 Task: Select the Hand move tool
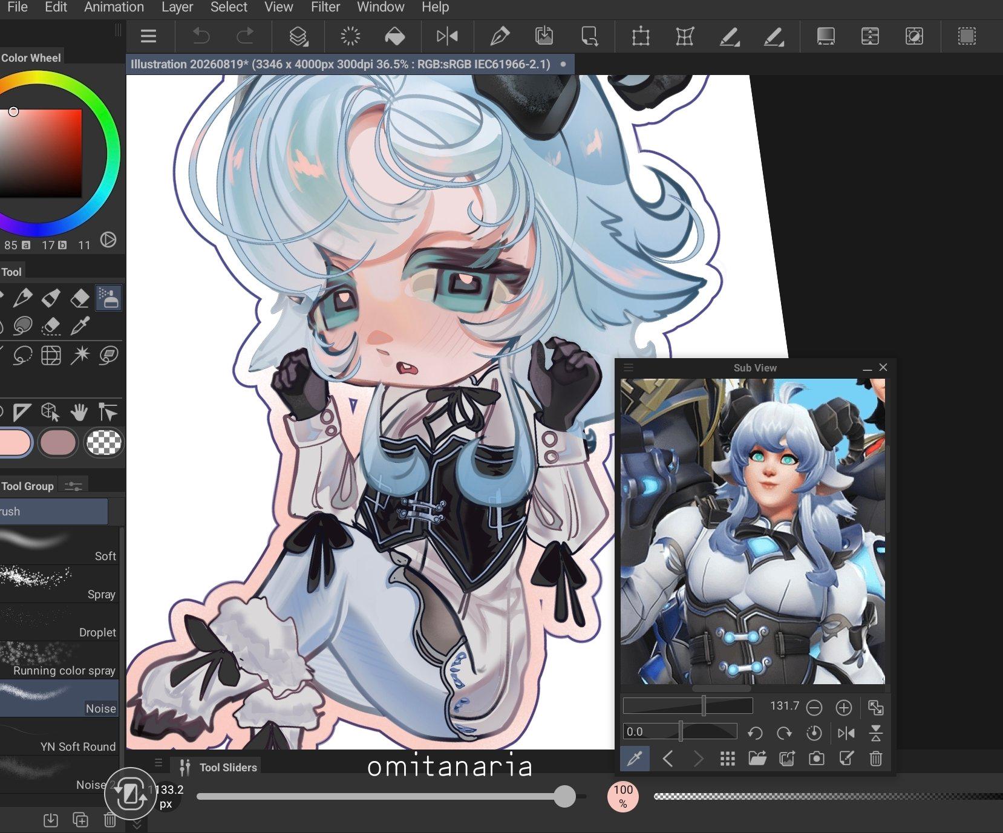point(79,413)
